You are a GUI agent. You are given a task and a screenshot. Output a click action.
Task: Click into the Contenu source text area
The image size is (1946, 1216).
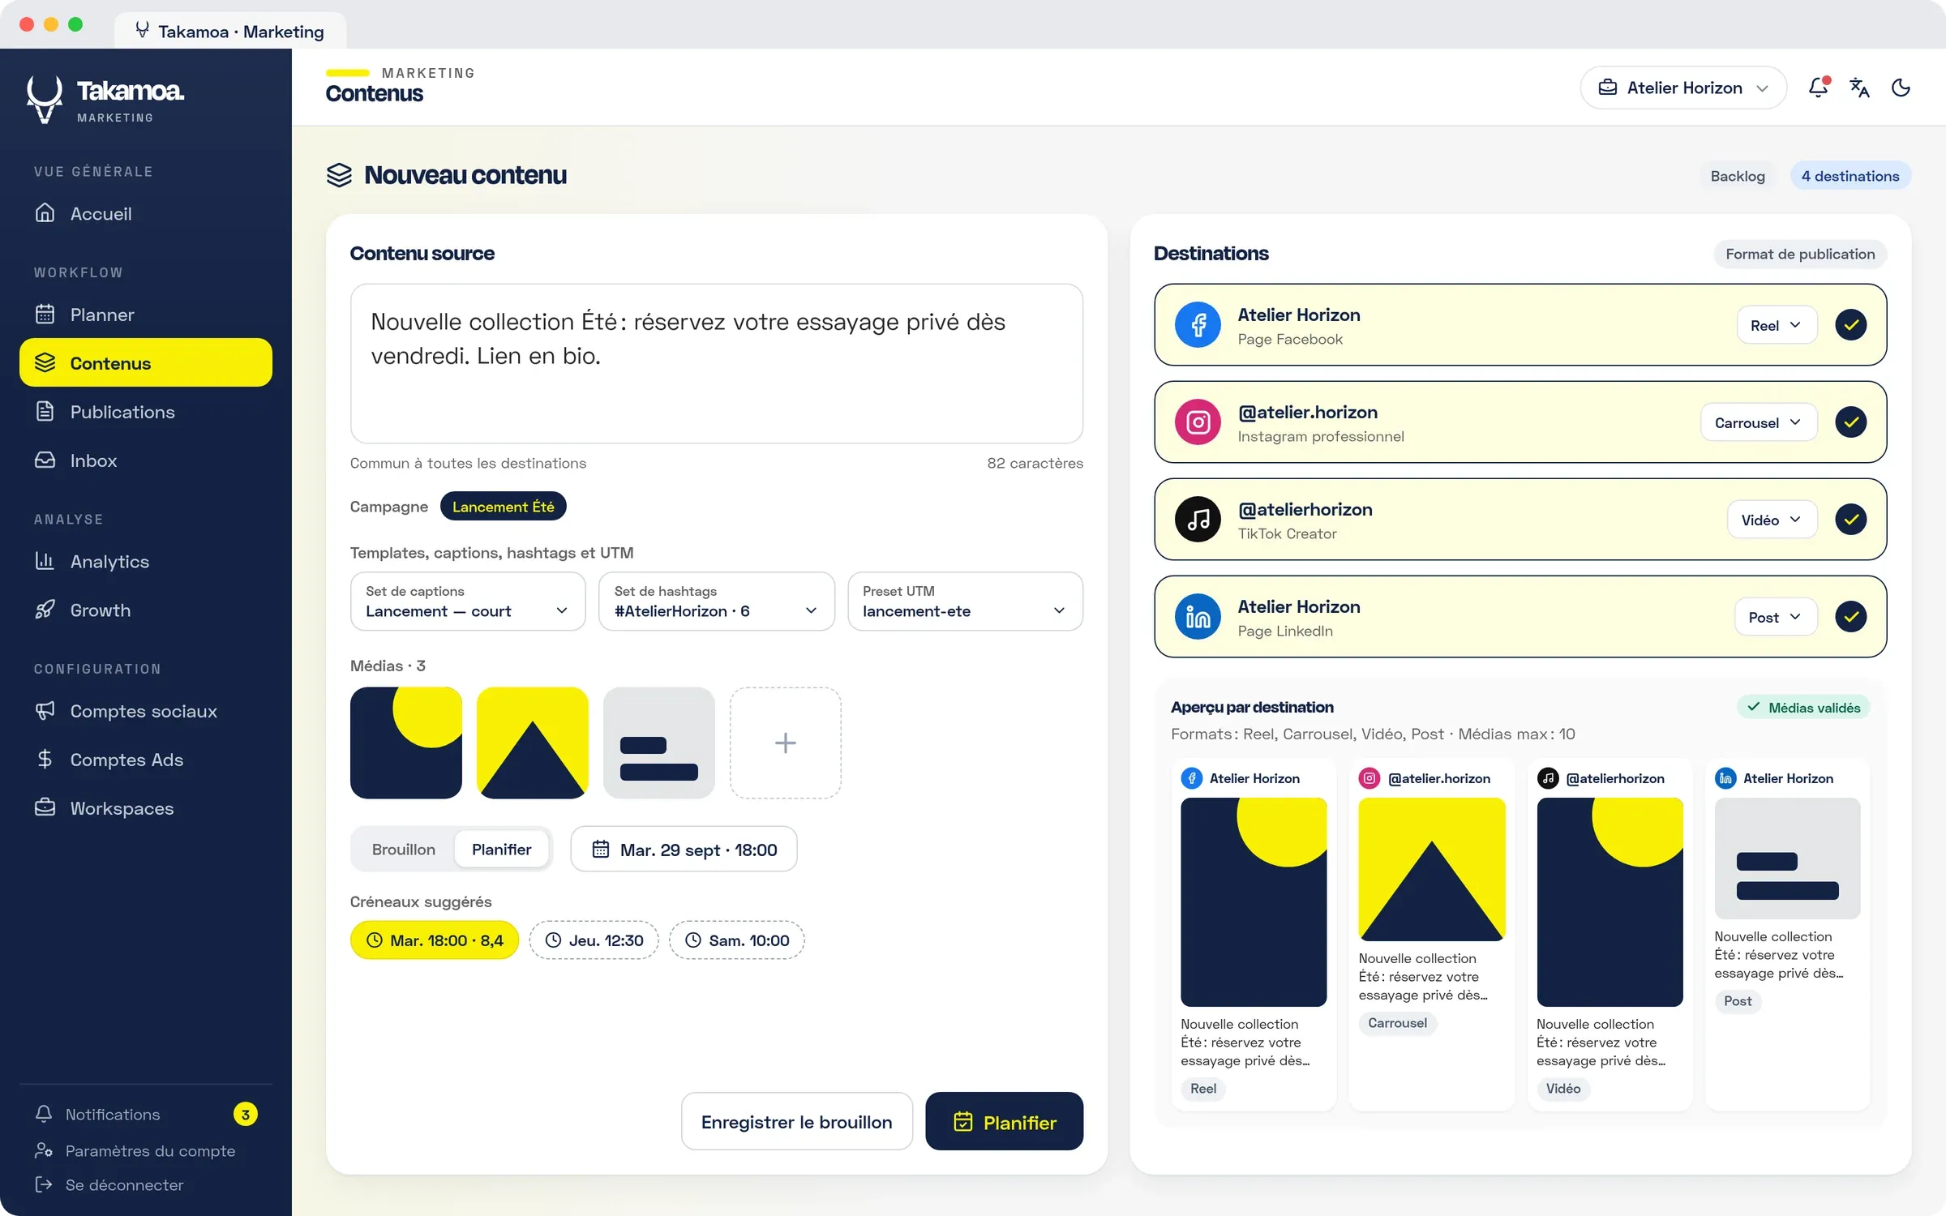(716, 363)
